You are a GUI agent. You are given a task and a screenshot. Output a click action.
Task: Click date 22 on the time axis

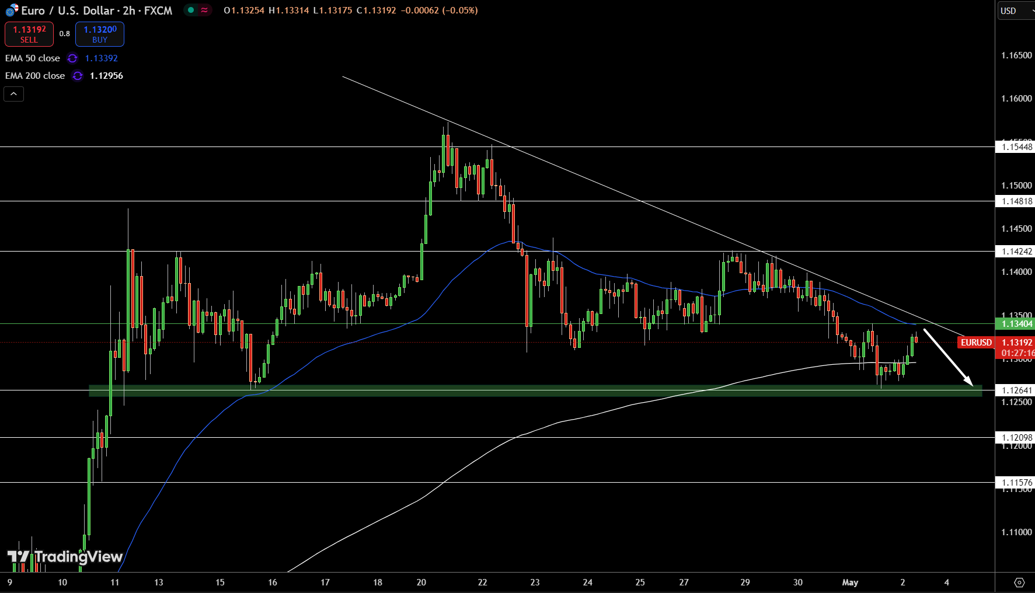click(482, 582)
